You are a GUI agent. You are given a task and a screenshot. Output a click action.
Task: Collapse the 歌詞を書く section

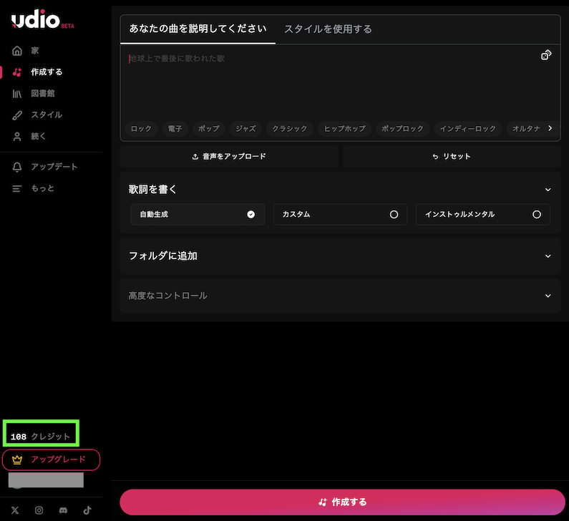(548, 190)
